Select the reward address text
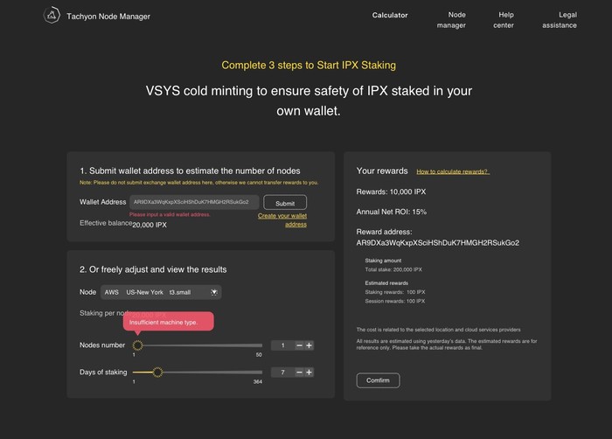 437,243
